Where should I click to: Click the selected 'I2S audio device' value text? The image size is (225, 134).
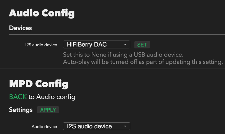(89, 126)
